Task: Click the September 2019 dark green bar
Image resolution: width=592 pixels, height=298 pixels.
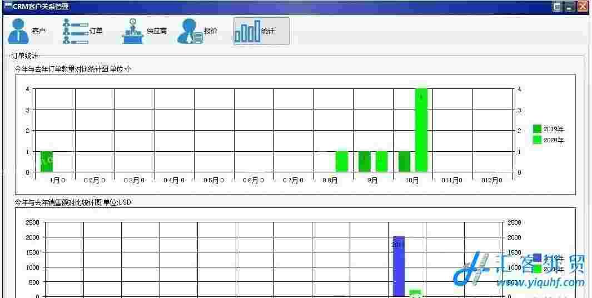Action: 365,162
